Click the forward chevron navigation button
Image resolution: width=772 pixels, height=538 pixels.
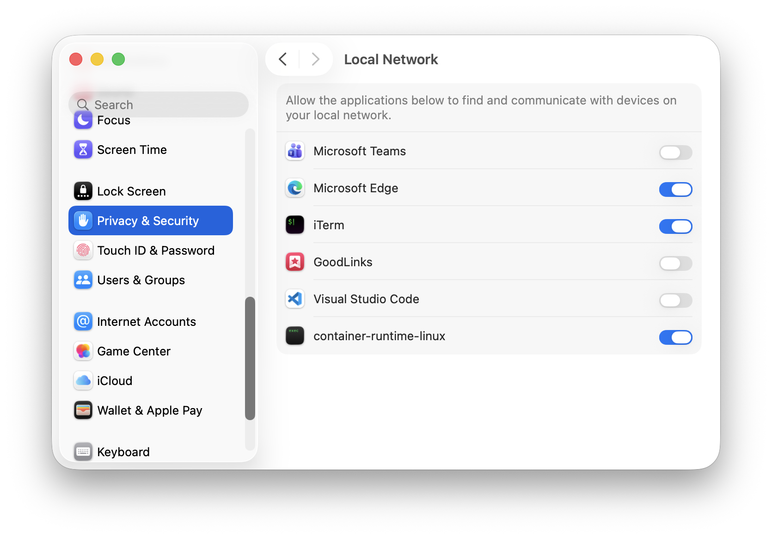point(315,59)
